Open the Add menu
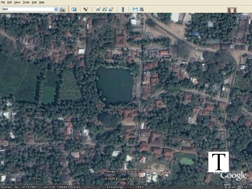252x189 pixels. [34, 3]
